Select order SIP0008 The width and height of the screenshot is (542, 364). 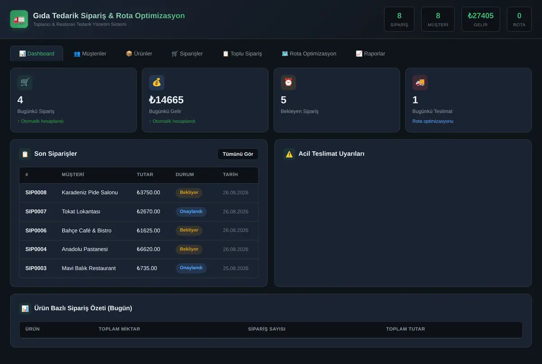[36, 192]
